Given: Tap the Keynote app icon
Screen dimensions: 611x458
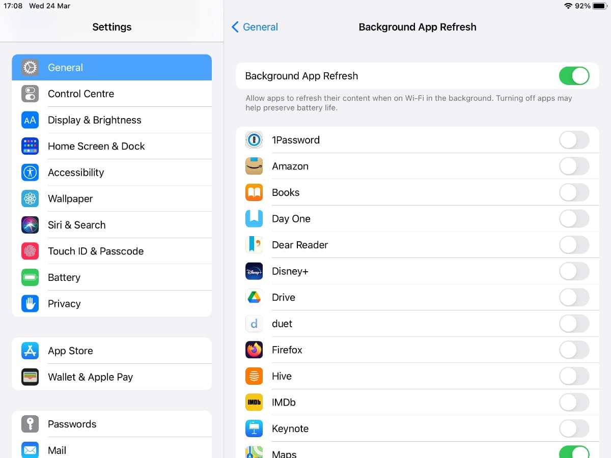Looking at the screenshot, I should [254, 428].
